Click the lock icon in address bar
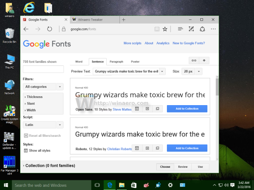This screenshot has height=190, width=254. [63, 29]
